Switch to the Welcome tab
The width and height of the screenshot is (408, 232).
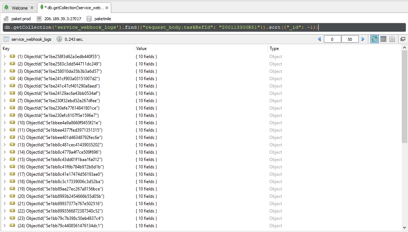[19, 8]
